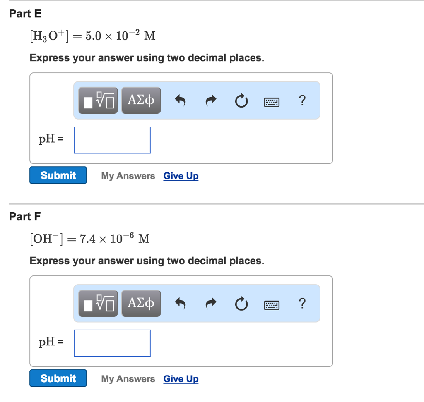Screen dimensions: 424x402
Task: Reset the Part E answer with circular arrow
Action: pos(241,101)
